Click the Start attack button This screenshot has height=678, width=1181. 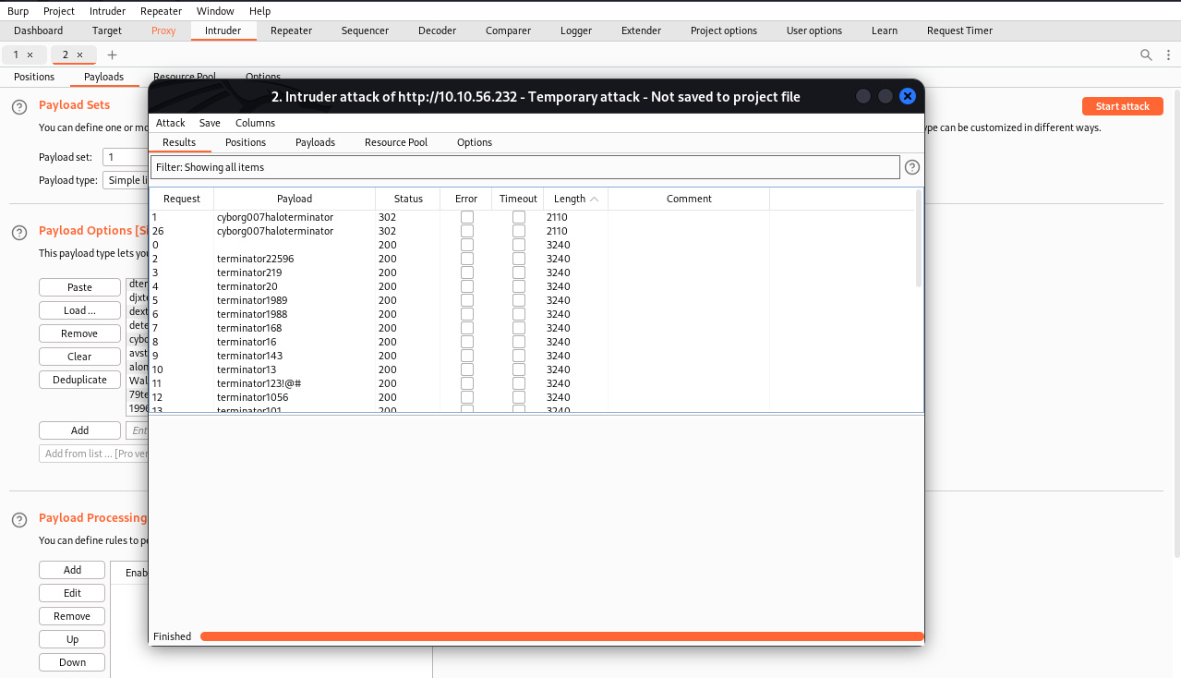(1122, 106)
